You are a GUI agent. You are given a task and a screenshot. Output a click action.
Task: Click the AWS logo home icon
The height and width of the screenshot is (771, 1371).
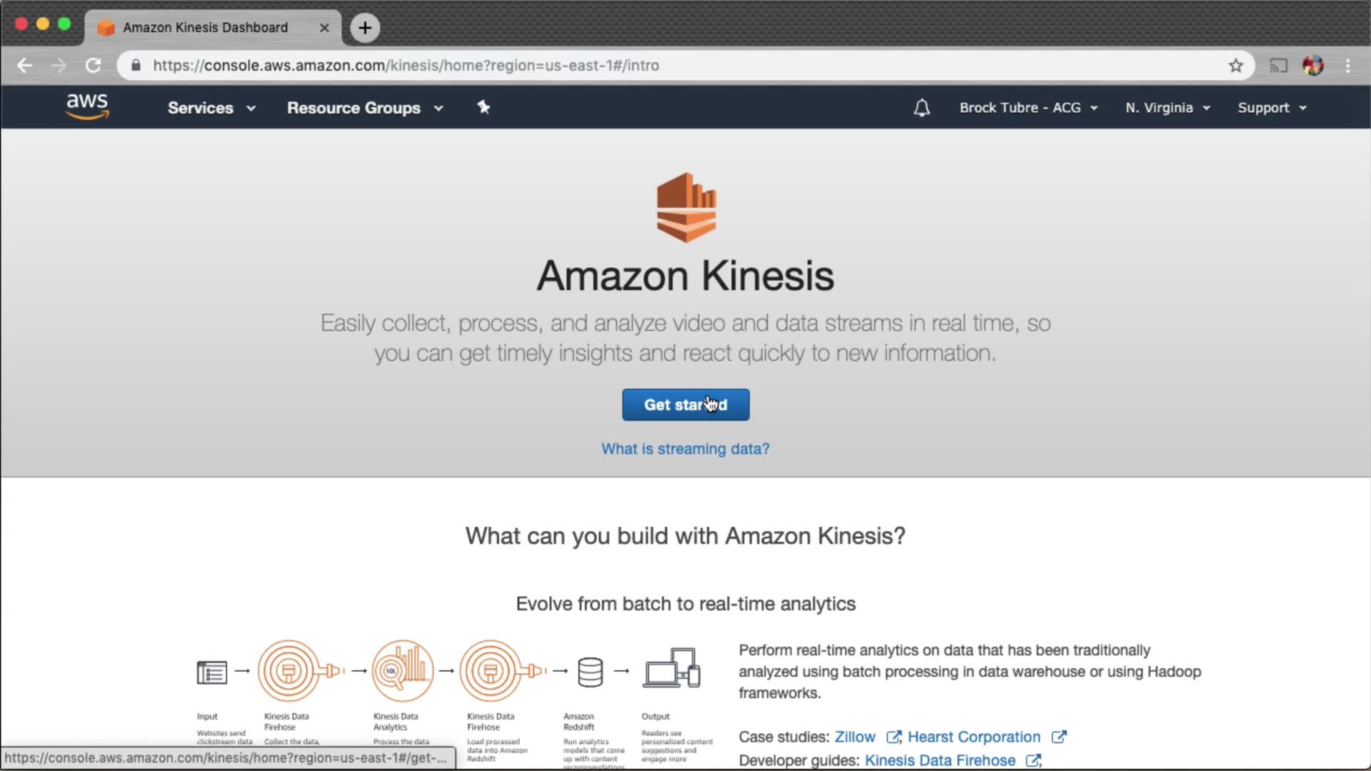87,107
